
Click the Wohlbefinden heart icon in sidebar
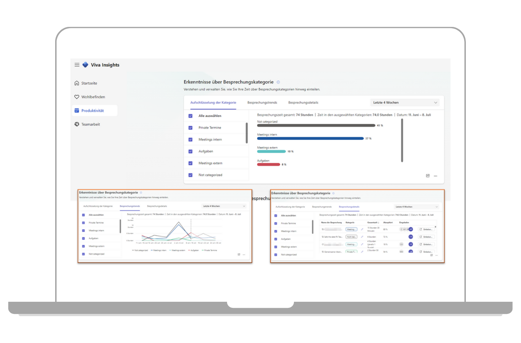point(77,97)
